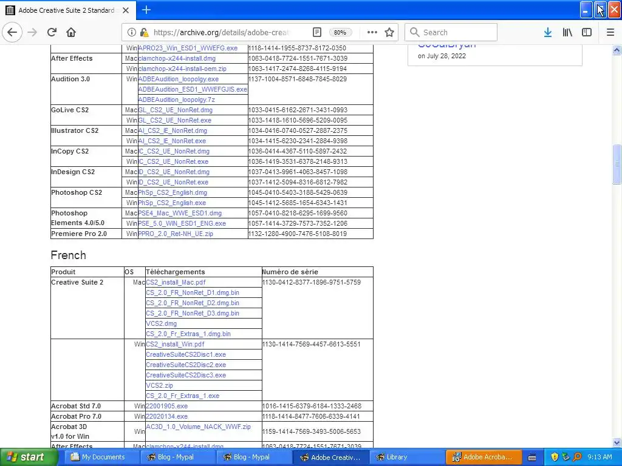This screenshot has width=622, height=466.
Task: Click the security shield tray icon
Action: (x=555, y=457)
